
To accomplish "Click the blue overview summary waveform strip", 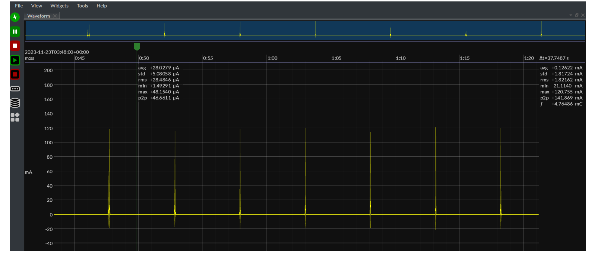I will [x=305, y=30].
